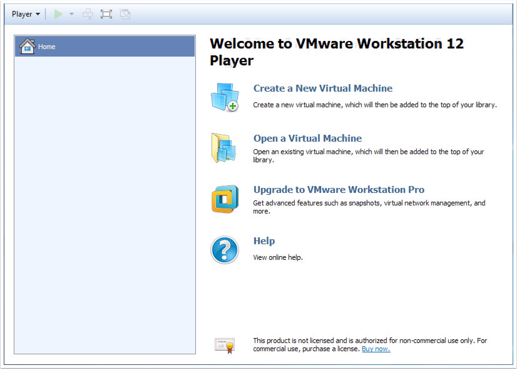Click the 'View online help.' text
Screen dimensions: 517x369
coord(278,257)
